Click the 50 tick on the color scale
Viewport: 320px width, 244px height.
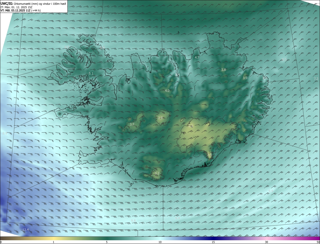coord(318,242)
